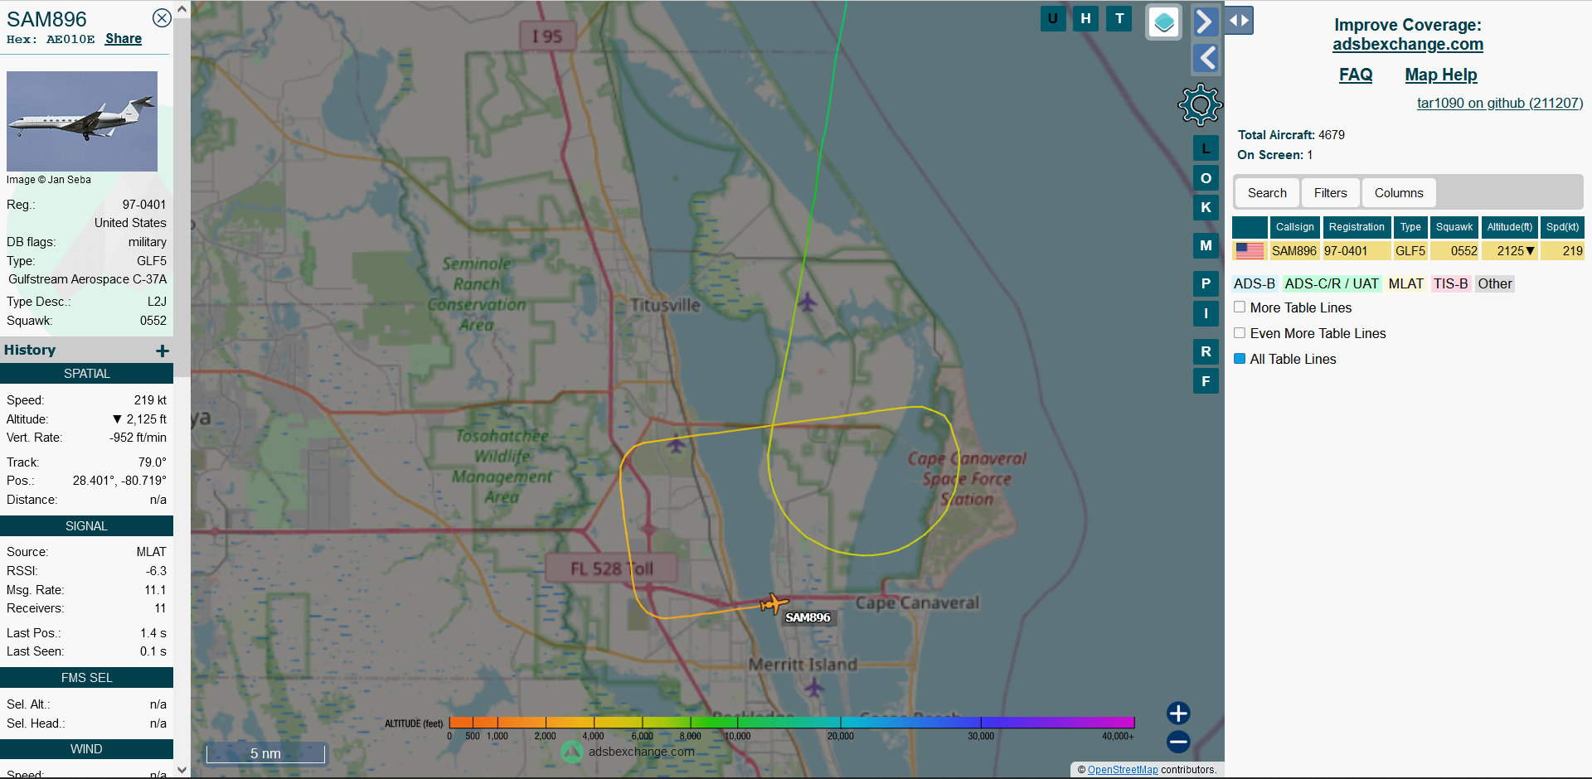Sort table by Registration column

[1357, 227]
